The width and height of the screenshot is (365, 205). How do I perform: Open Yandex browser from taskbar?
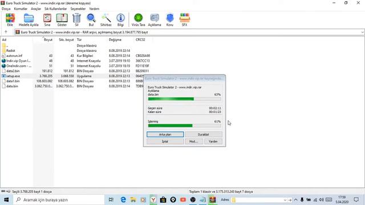coord(153,200)
